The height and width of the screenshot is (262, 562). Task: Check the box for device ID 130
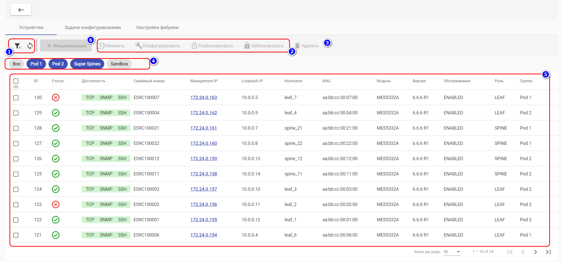(x=16, y=98)
